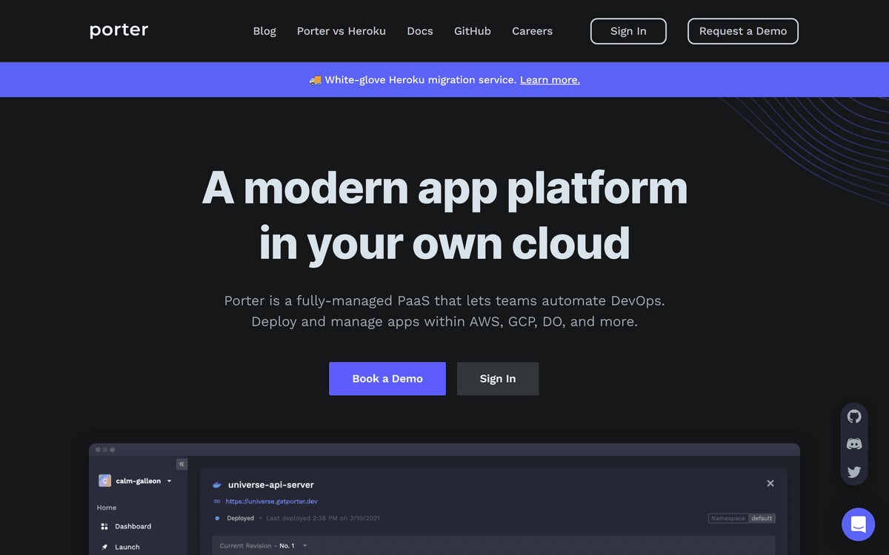Visit the Careers page
This screenshot has width=889, height=555.
532,31
